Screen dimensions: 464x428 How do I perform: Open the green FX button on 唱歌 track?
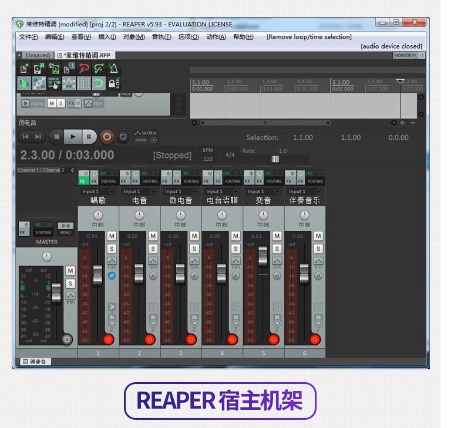point(82,181)
